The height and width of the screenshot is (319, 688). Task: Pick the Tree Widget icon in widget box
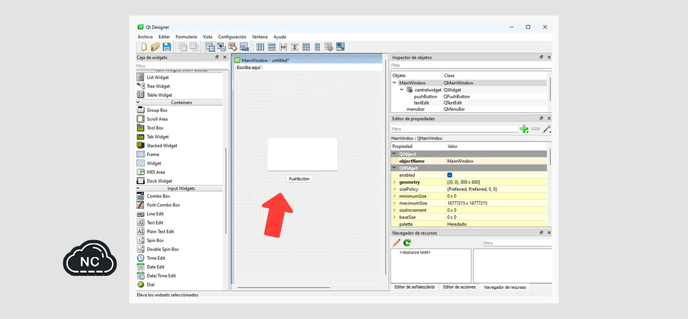click(x=141, y=86)
